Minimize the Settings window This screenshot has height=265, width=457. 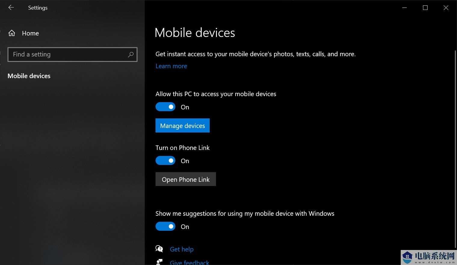tap(404, 8)
